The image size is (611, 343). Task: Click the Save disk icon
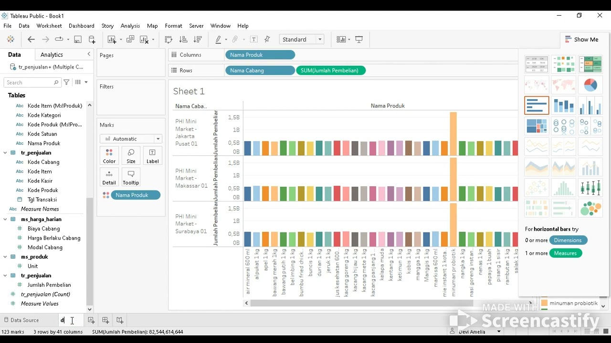tap(78, 40)
